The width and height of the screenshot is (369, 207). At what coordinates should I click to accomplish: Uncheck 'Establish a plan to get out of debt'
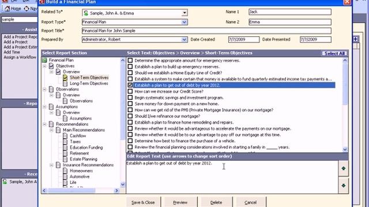[130, 85]
